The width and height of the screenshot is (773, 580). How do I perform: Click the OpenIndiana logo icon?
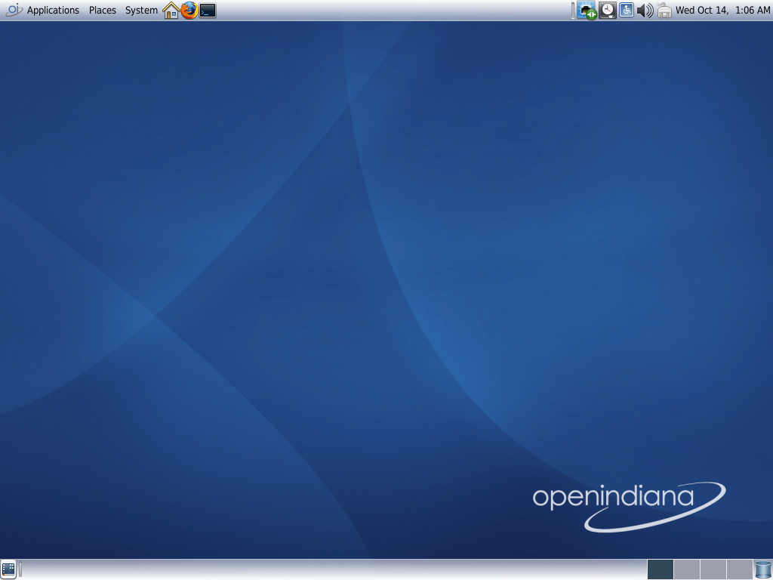click(14, 10)
